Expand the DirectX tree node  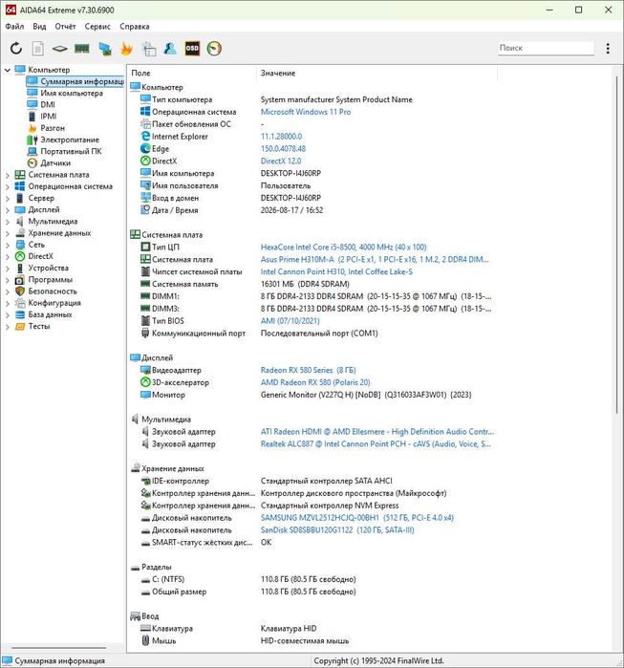[x=8, y=256]
